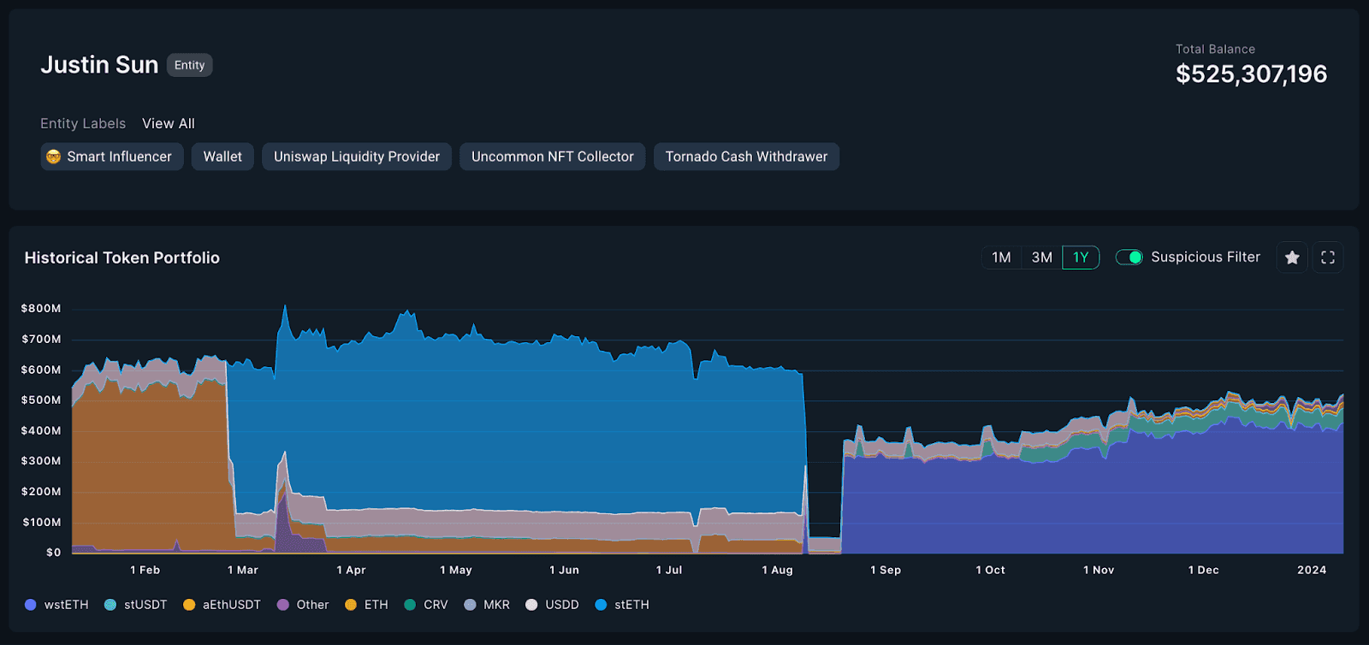Click the 1 Dec axis label

[1204, 570]
